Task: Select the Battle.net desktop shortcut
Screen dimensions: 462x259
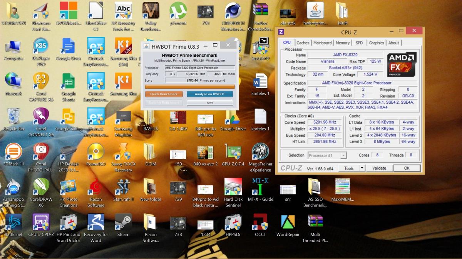Action: click(13, 225)
